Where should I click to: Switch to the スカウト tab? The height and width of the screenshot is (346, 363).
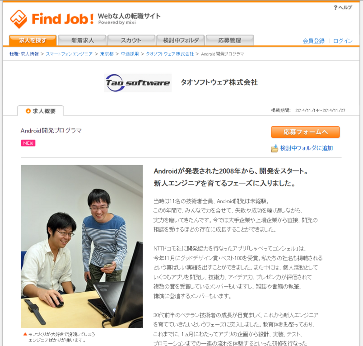point(131,40)
